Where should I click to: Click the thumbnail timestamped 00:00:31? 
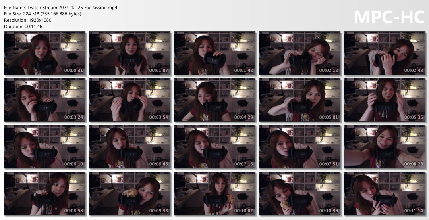pyautogui.click(x=44, y=54)
